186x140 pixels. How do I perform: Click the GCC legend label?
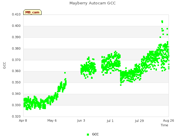tap(95, 134)
